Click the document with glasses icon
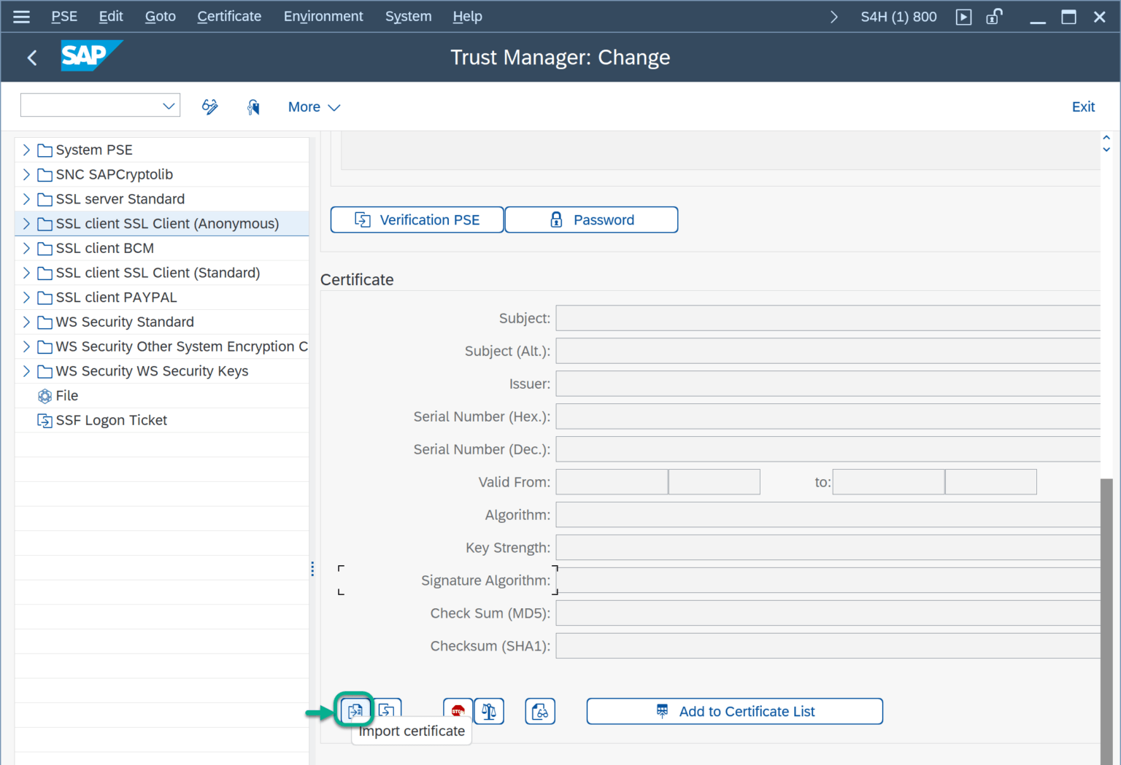The height and width of the screenshot is (765, 1121). coord(540,711)
